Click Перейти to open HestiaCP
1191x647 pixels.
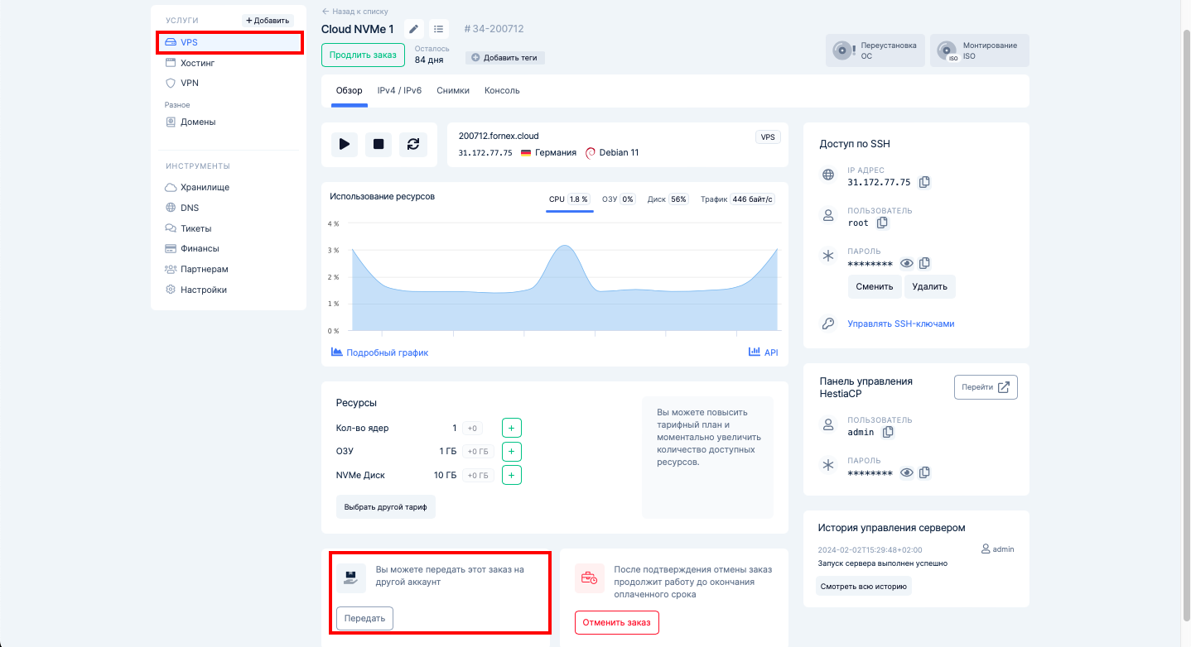986,387
